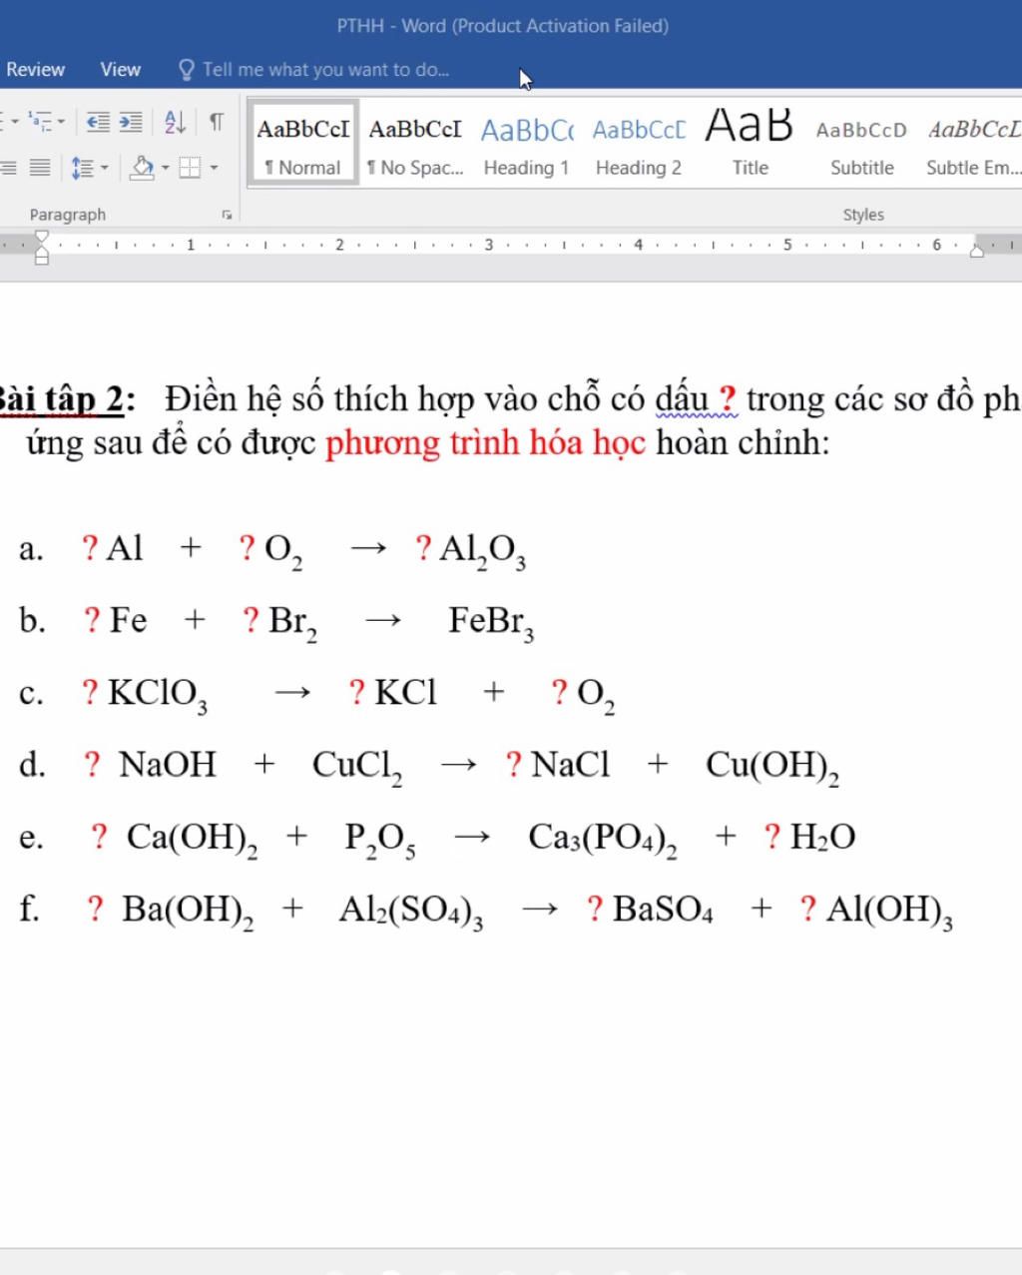Click 'KClO3' in equation c
The height and width of the screenshot is (1275, 1022).
(158, 694)
